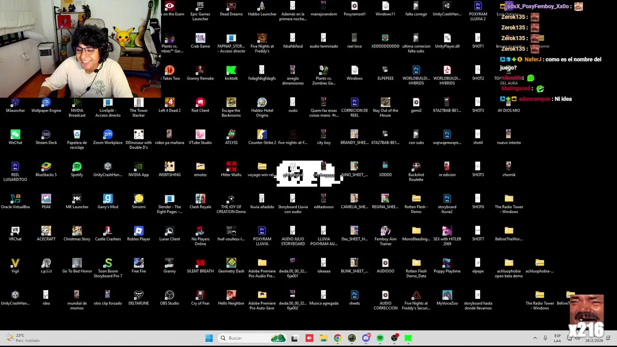Click the Windows Start button
This screenshot has height=347, width=617.
click(x=209, y=338)
